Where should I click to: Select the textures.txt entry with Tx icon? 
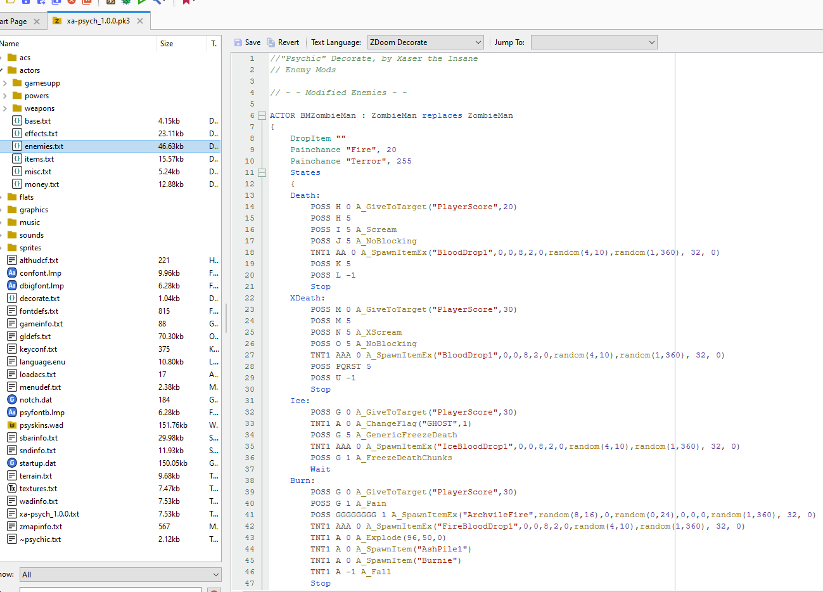(x=38, y=489)
